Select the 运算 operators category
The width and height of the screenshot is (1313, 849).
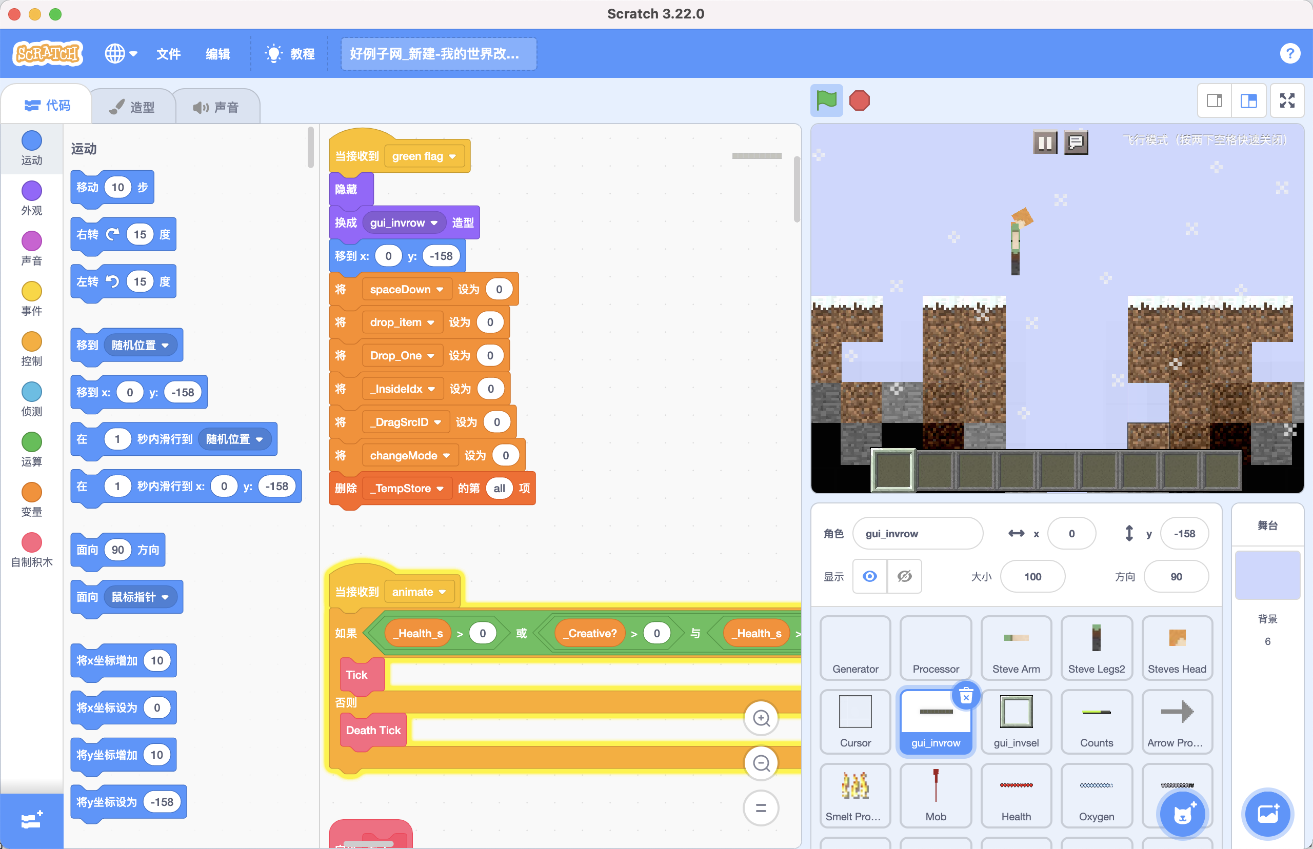tap(31, 449)
